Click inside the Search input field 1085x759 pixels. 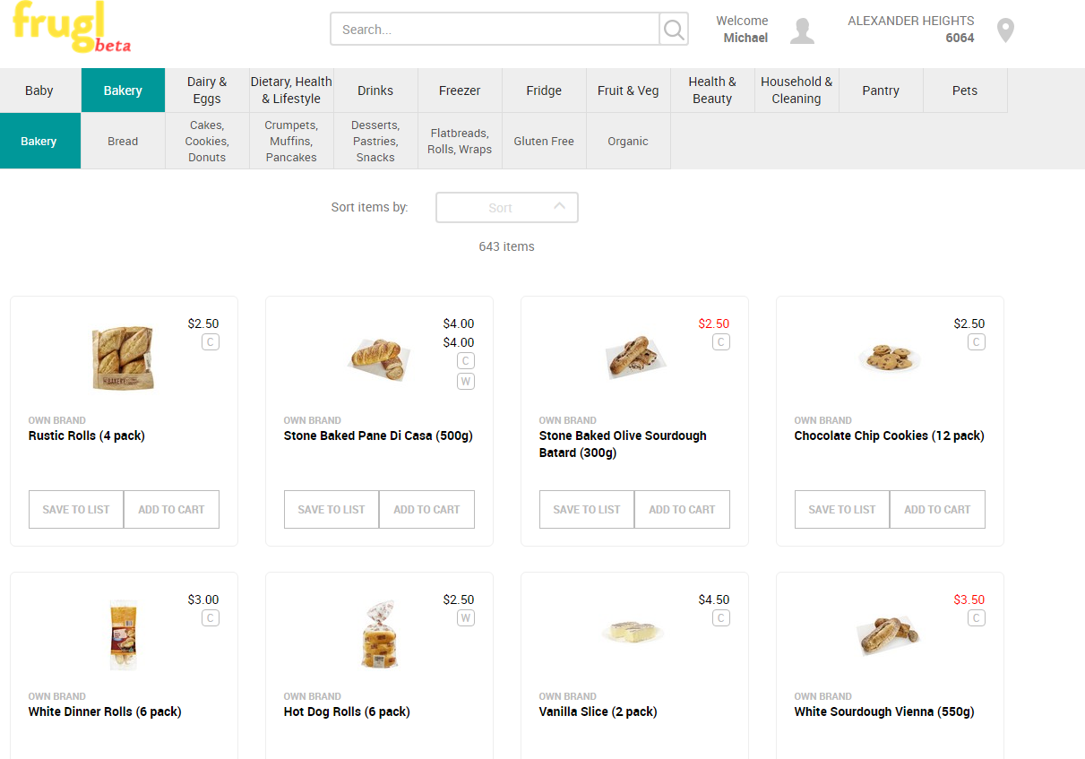495,30
